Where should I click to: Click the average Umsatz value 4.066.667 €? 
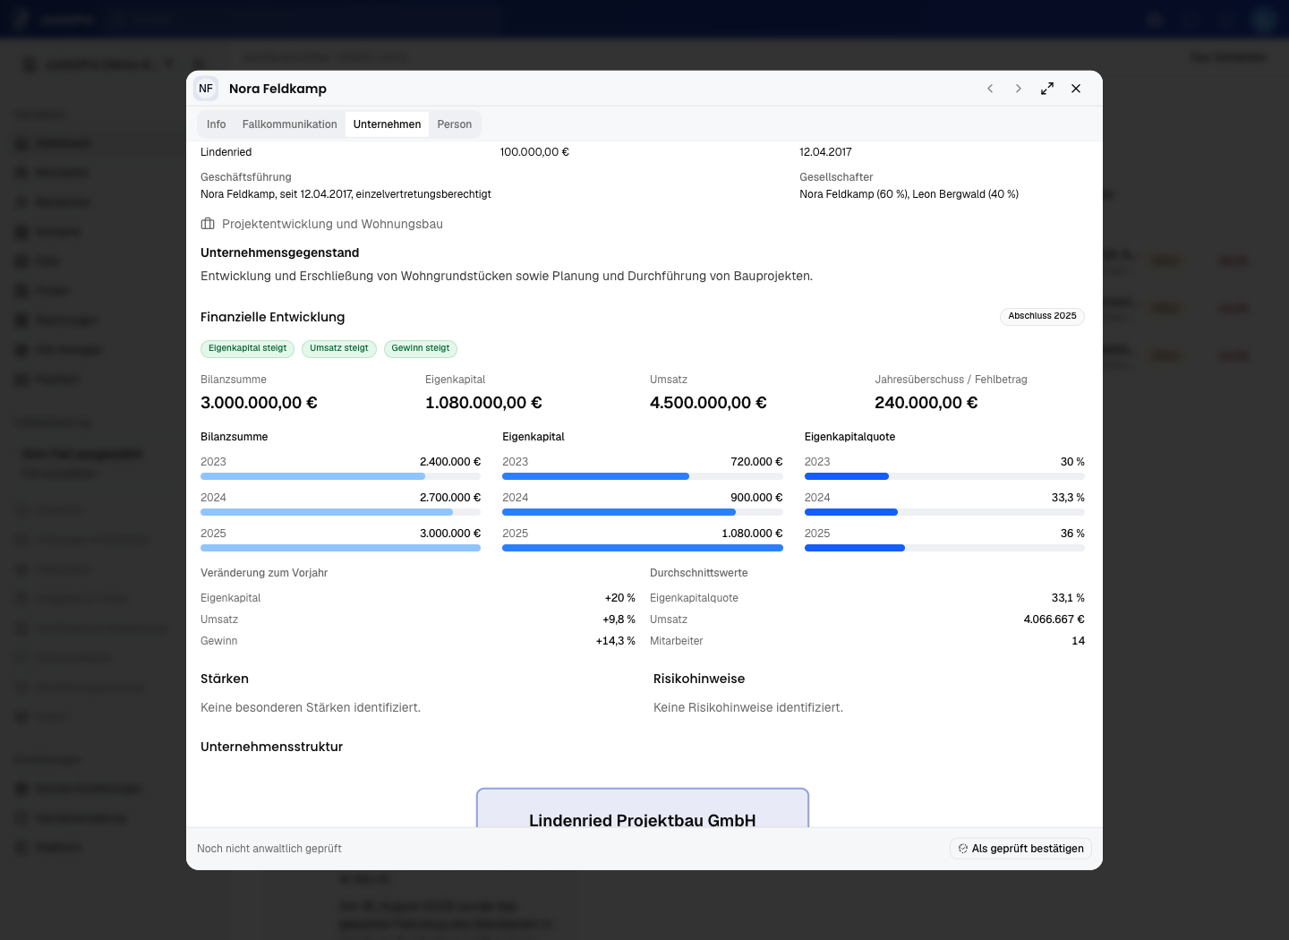tap(1054, 620)
